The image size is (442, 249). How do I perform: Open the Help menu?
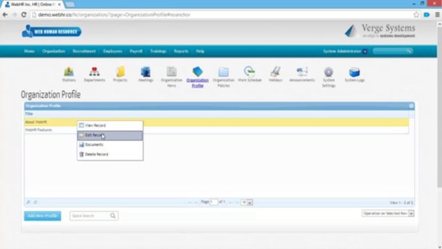click(x=200, y=51)
